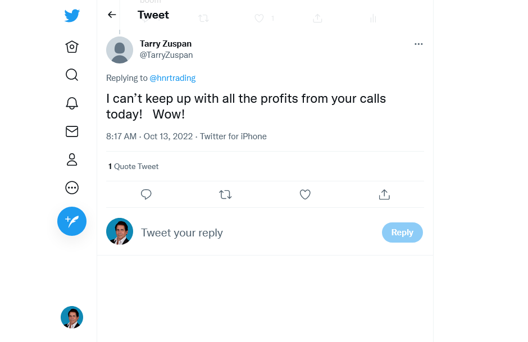Click the compose Tweet feather button

click(x=72, y=221)
